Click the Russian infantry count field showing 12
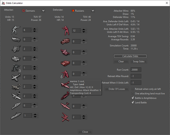The image size is (170, 135). click(76, 31)
